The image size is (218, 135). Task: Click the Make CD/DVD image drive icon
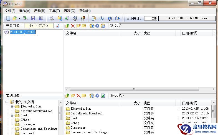52,18
